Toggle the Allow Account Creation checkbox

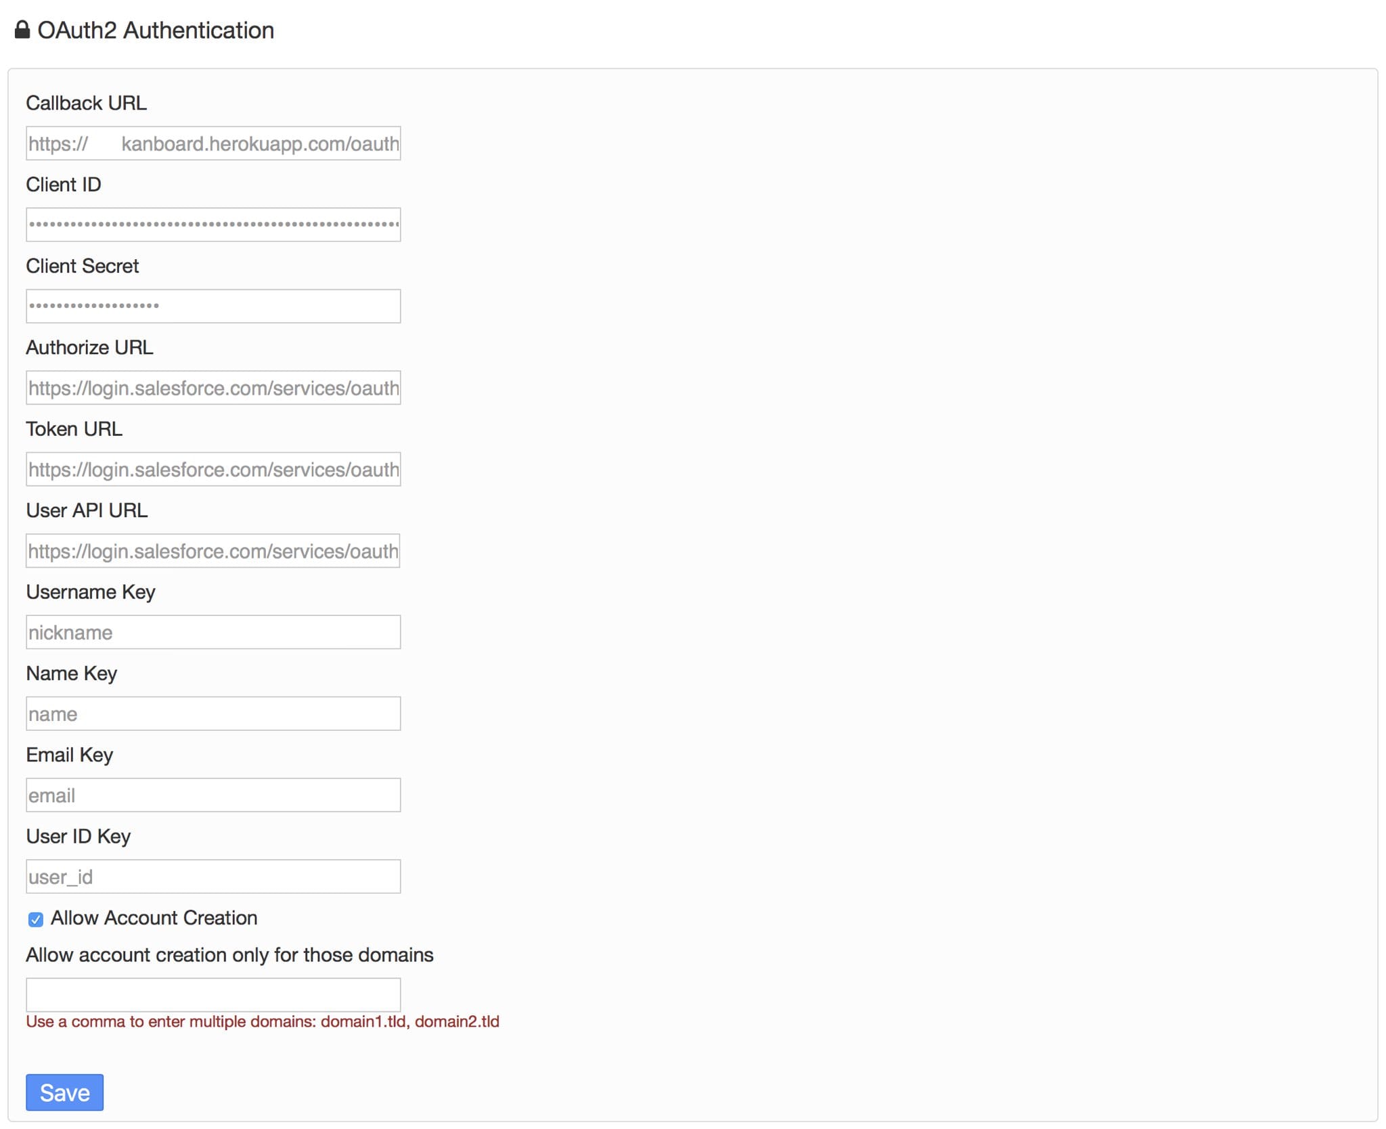(x=36, y=919)
